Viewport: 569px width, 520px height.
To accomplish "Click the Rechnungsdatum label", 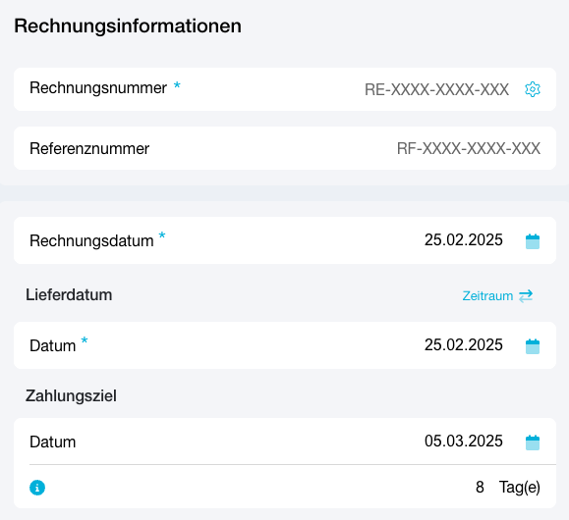I will tap(91, 241).
